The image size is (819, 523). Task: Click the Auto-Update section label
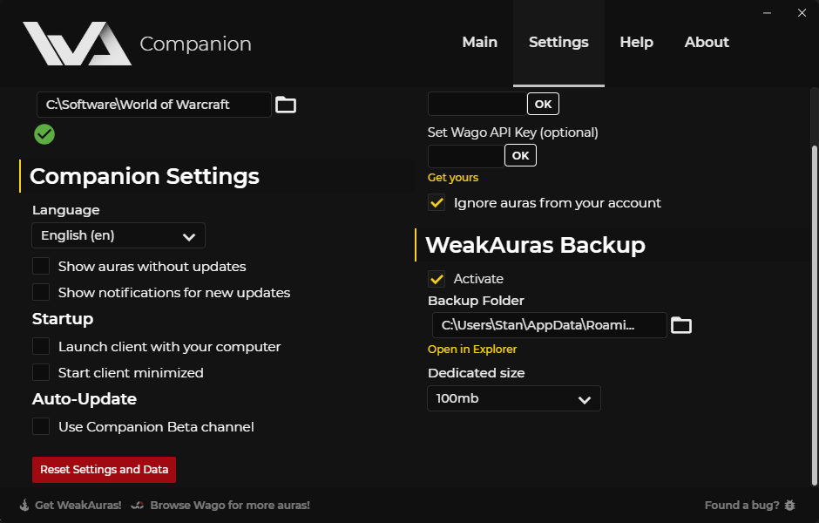85,399
